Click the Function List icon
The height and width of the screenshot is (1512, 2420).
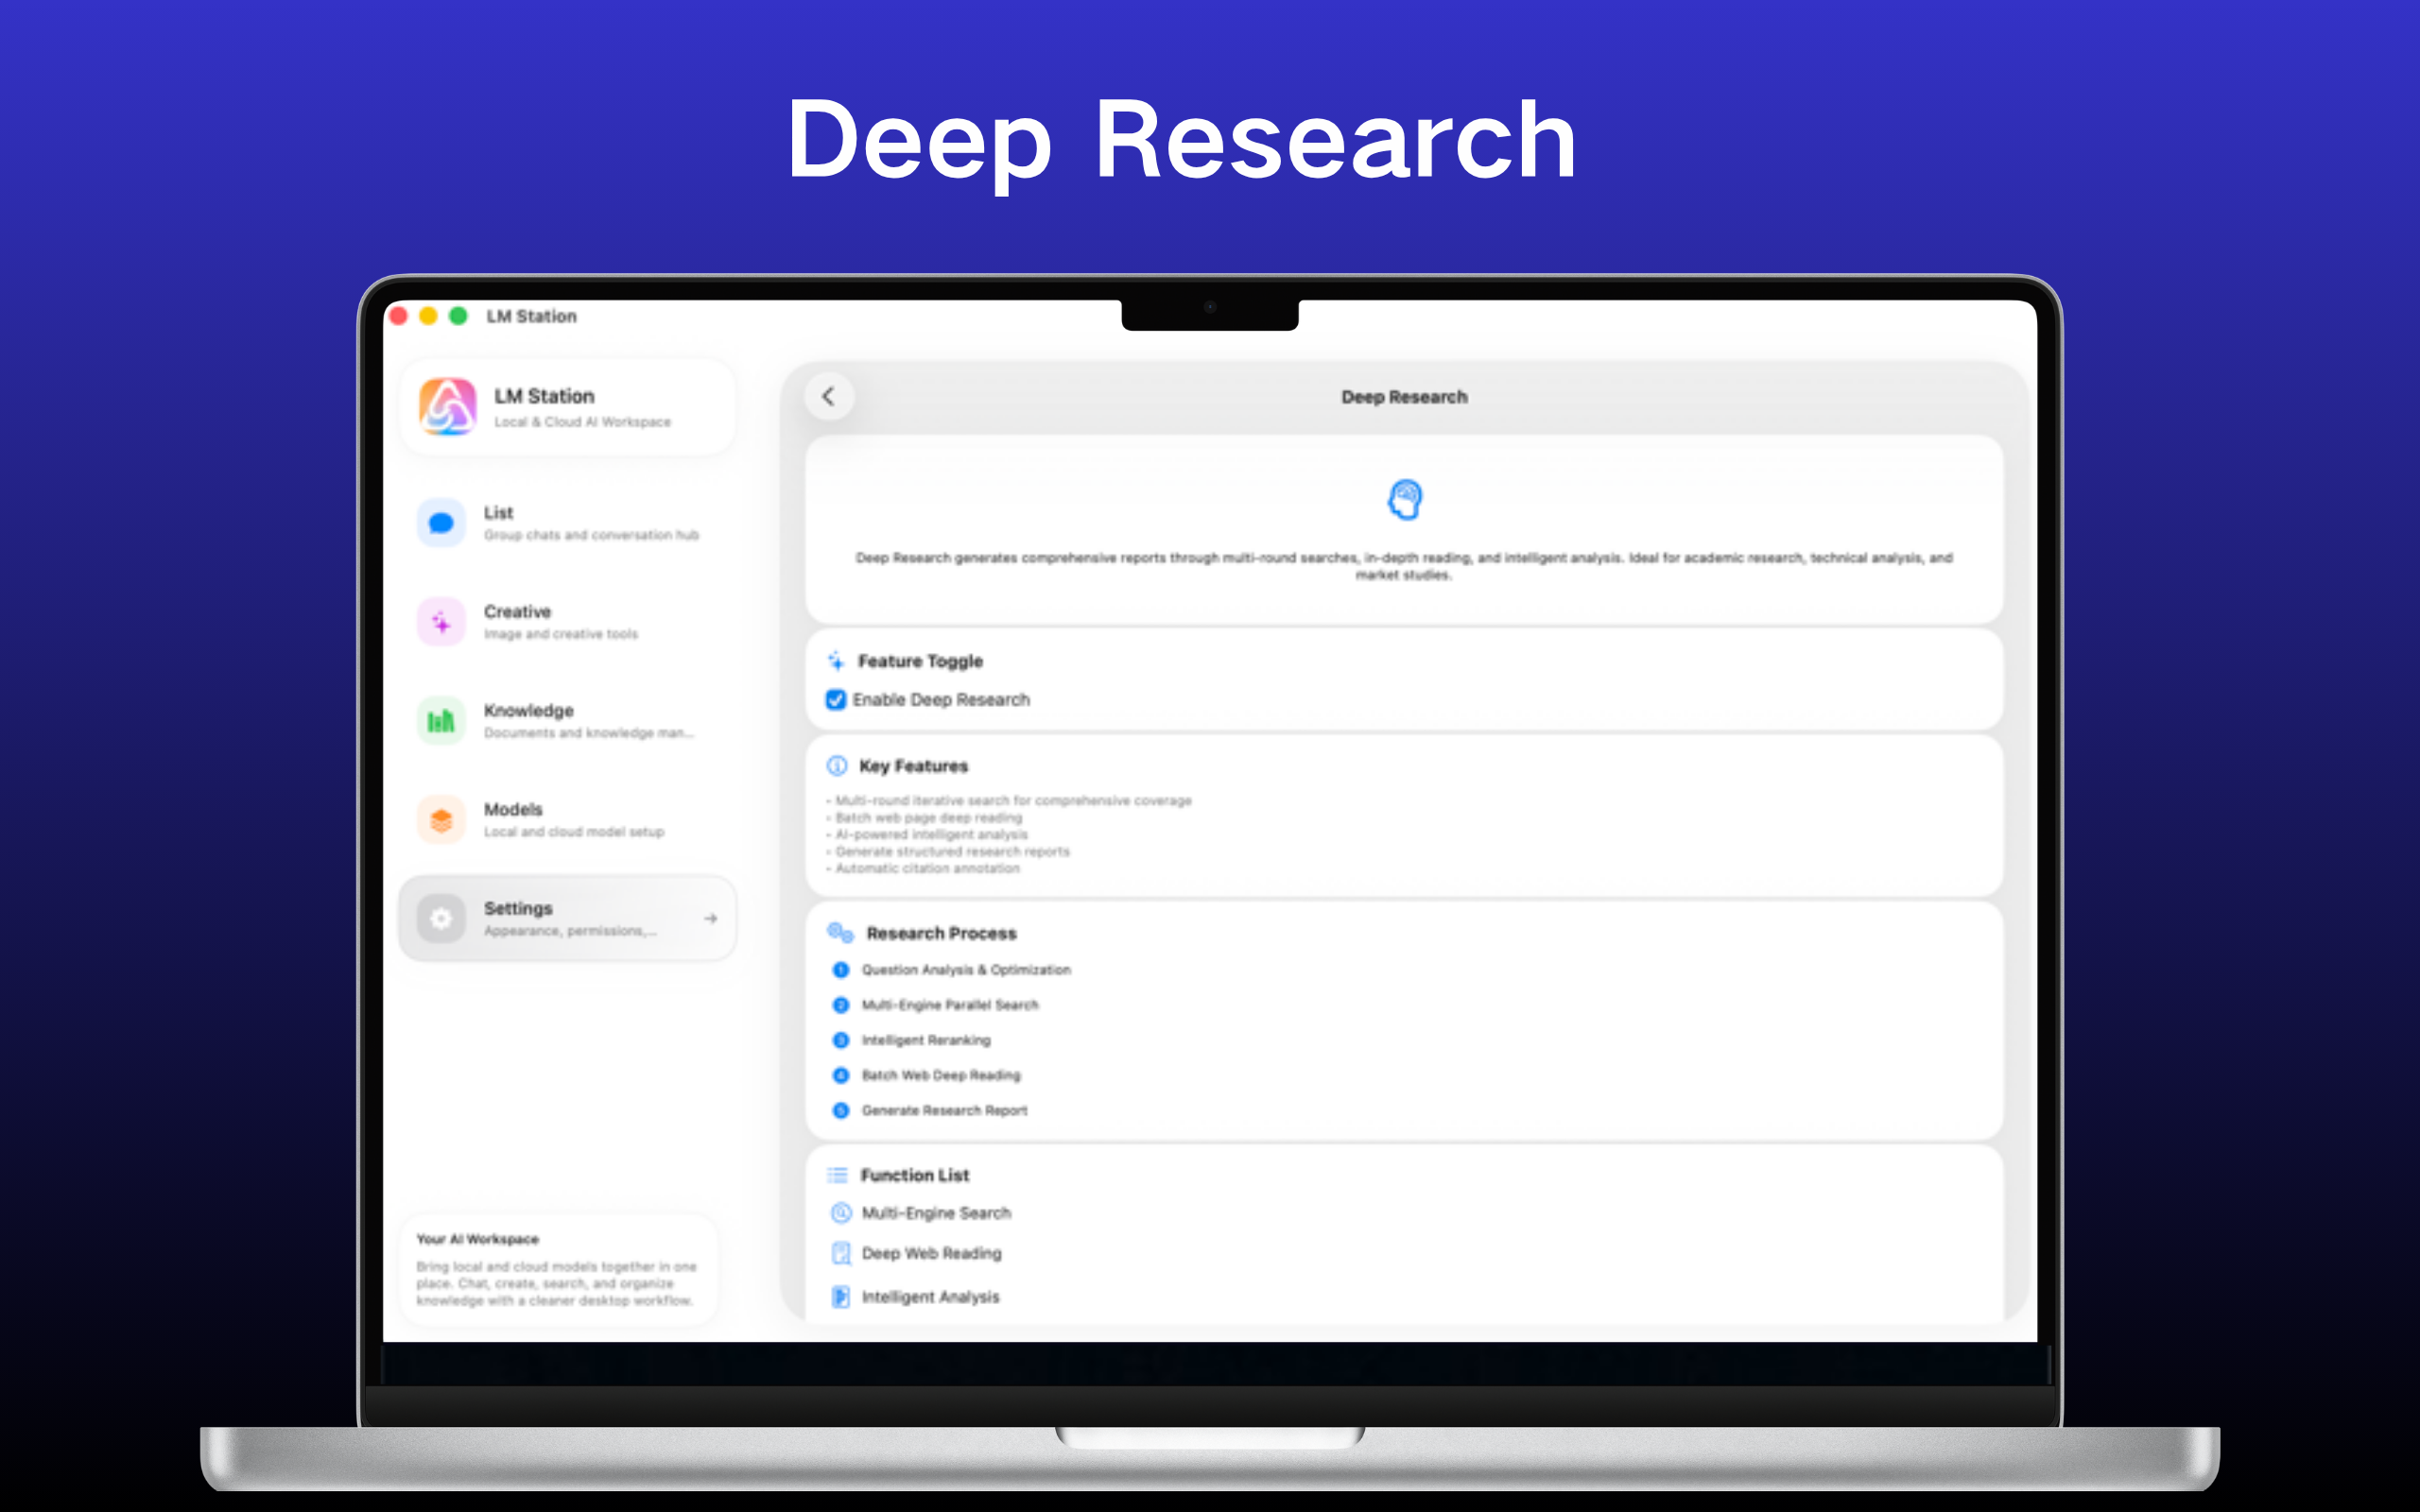[838, 1175]
